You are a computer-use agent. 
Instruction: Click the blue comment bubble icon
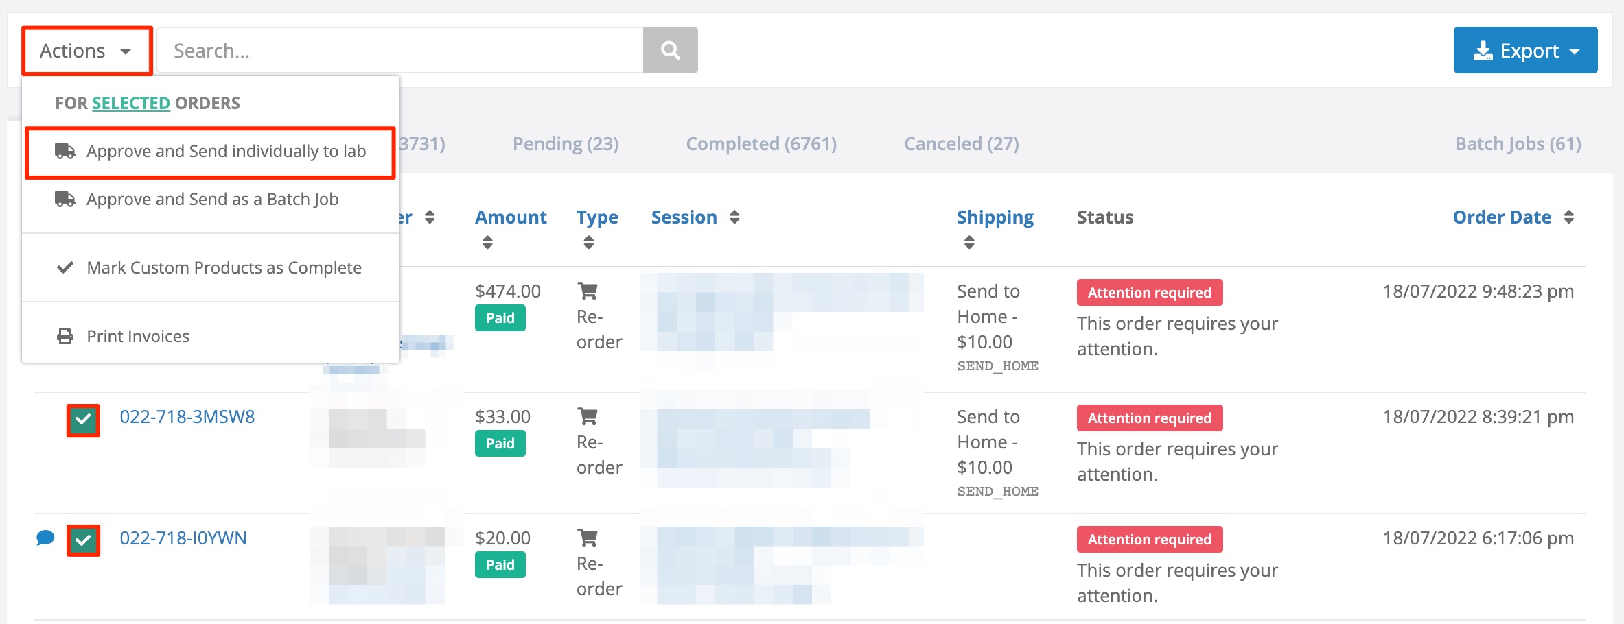pyautogui.click(x=45, y=538)
